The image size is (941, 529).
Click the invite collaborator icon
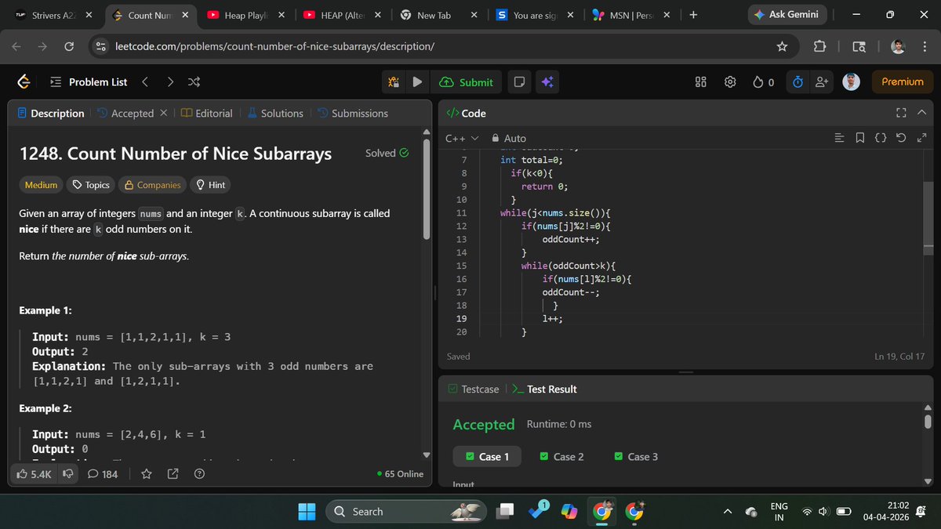pos(822,82)
